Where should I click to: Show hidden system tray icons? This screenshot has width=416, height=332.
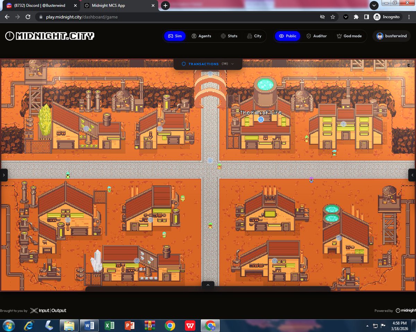(367, 326)
